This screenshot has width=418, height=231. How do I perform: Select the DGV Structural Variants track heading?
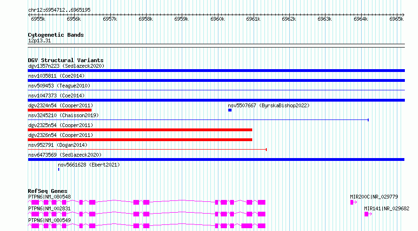[x=66, y=60]
